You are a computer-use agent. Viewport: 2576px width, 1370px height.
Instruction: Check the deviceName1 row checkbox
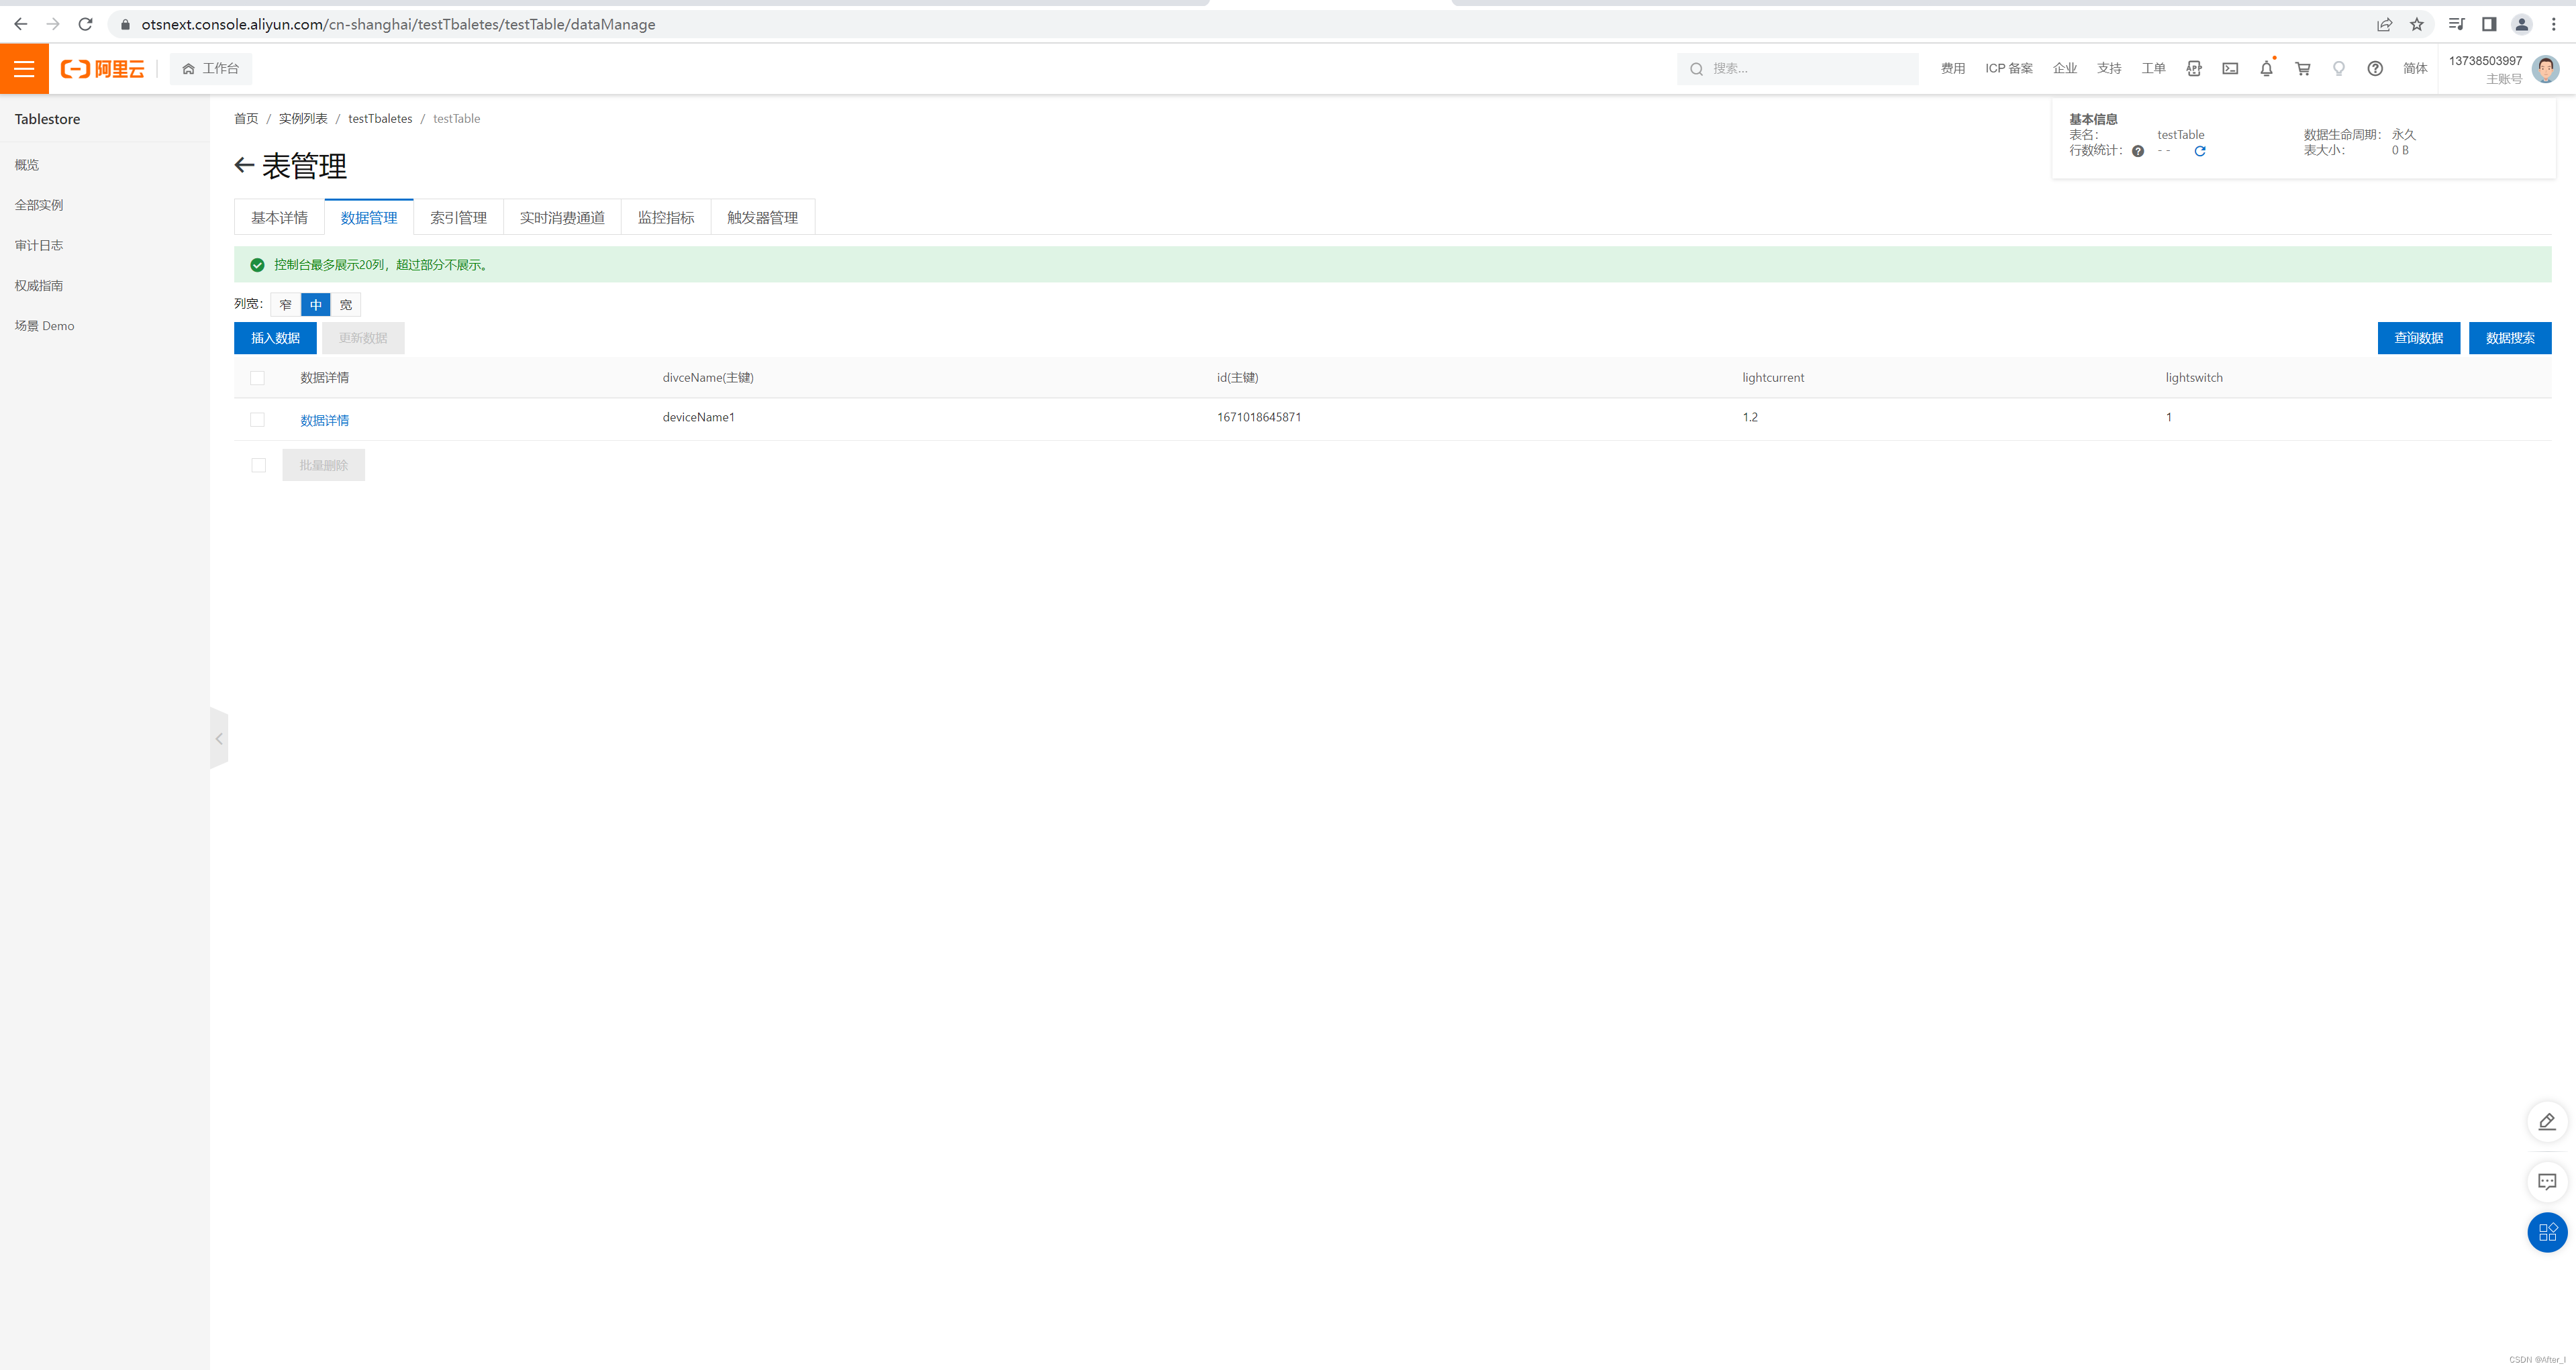[257, 420]
